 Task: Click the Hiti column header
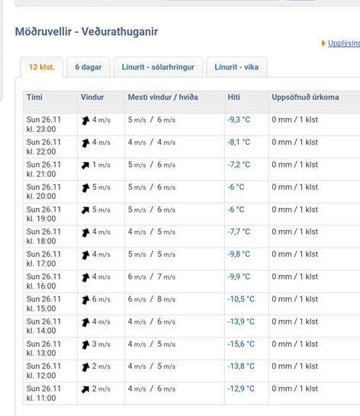pos(234,97)
